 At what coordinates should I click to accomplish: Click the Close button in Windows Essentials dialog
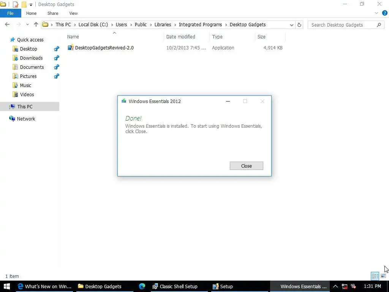point(246,166)
